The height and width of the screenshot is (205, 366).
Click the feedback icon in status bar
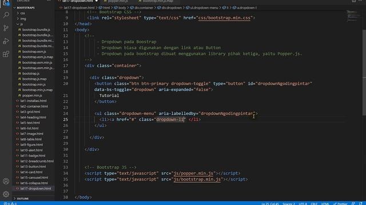353,204
